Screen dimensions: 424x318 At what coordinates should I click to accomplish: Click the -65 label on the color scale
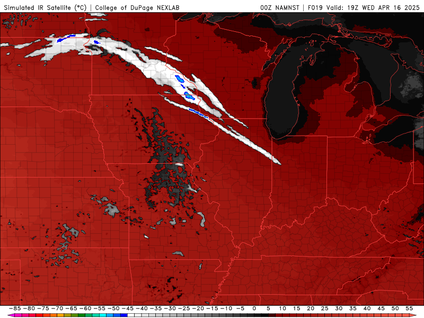(71, 308)
